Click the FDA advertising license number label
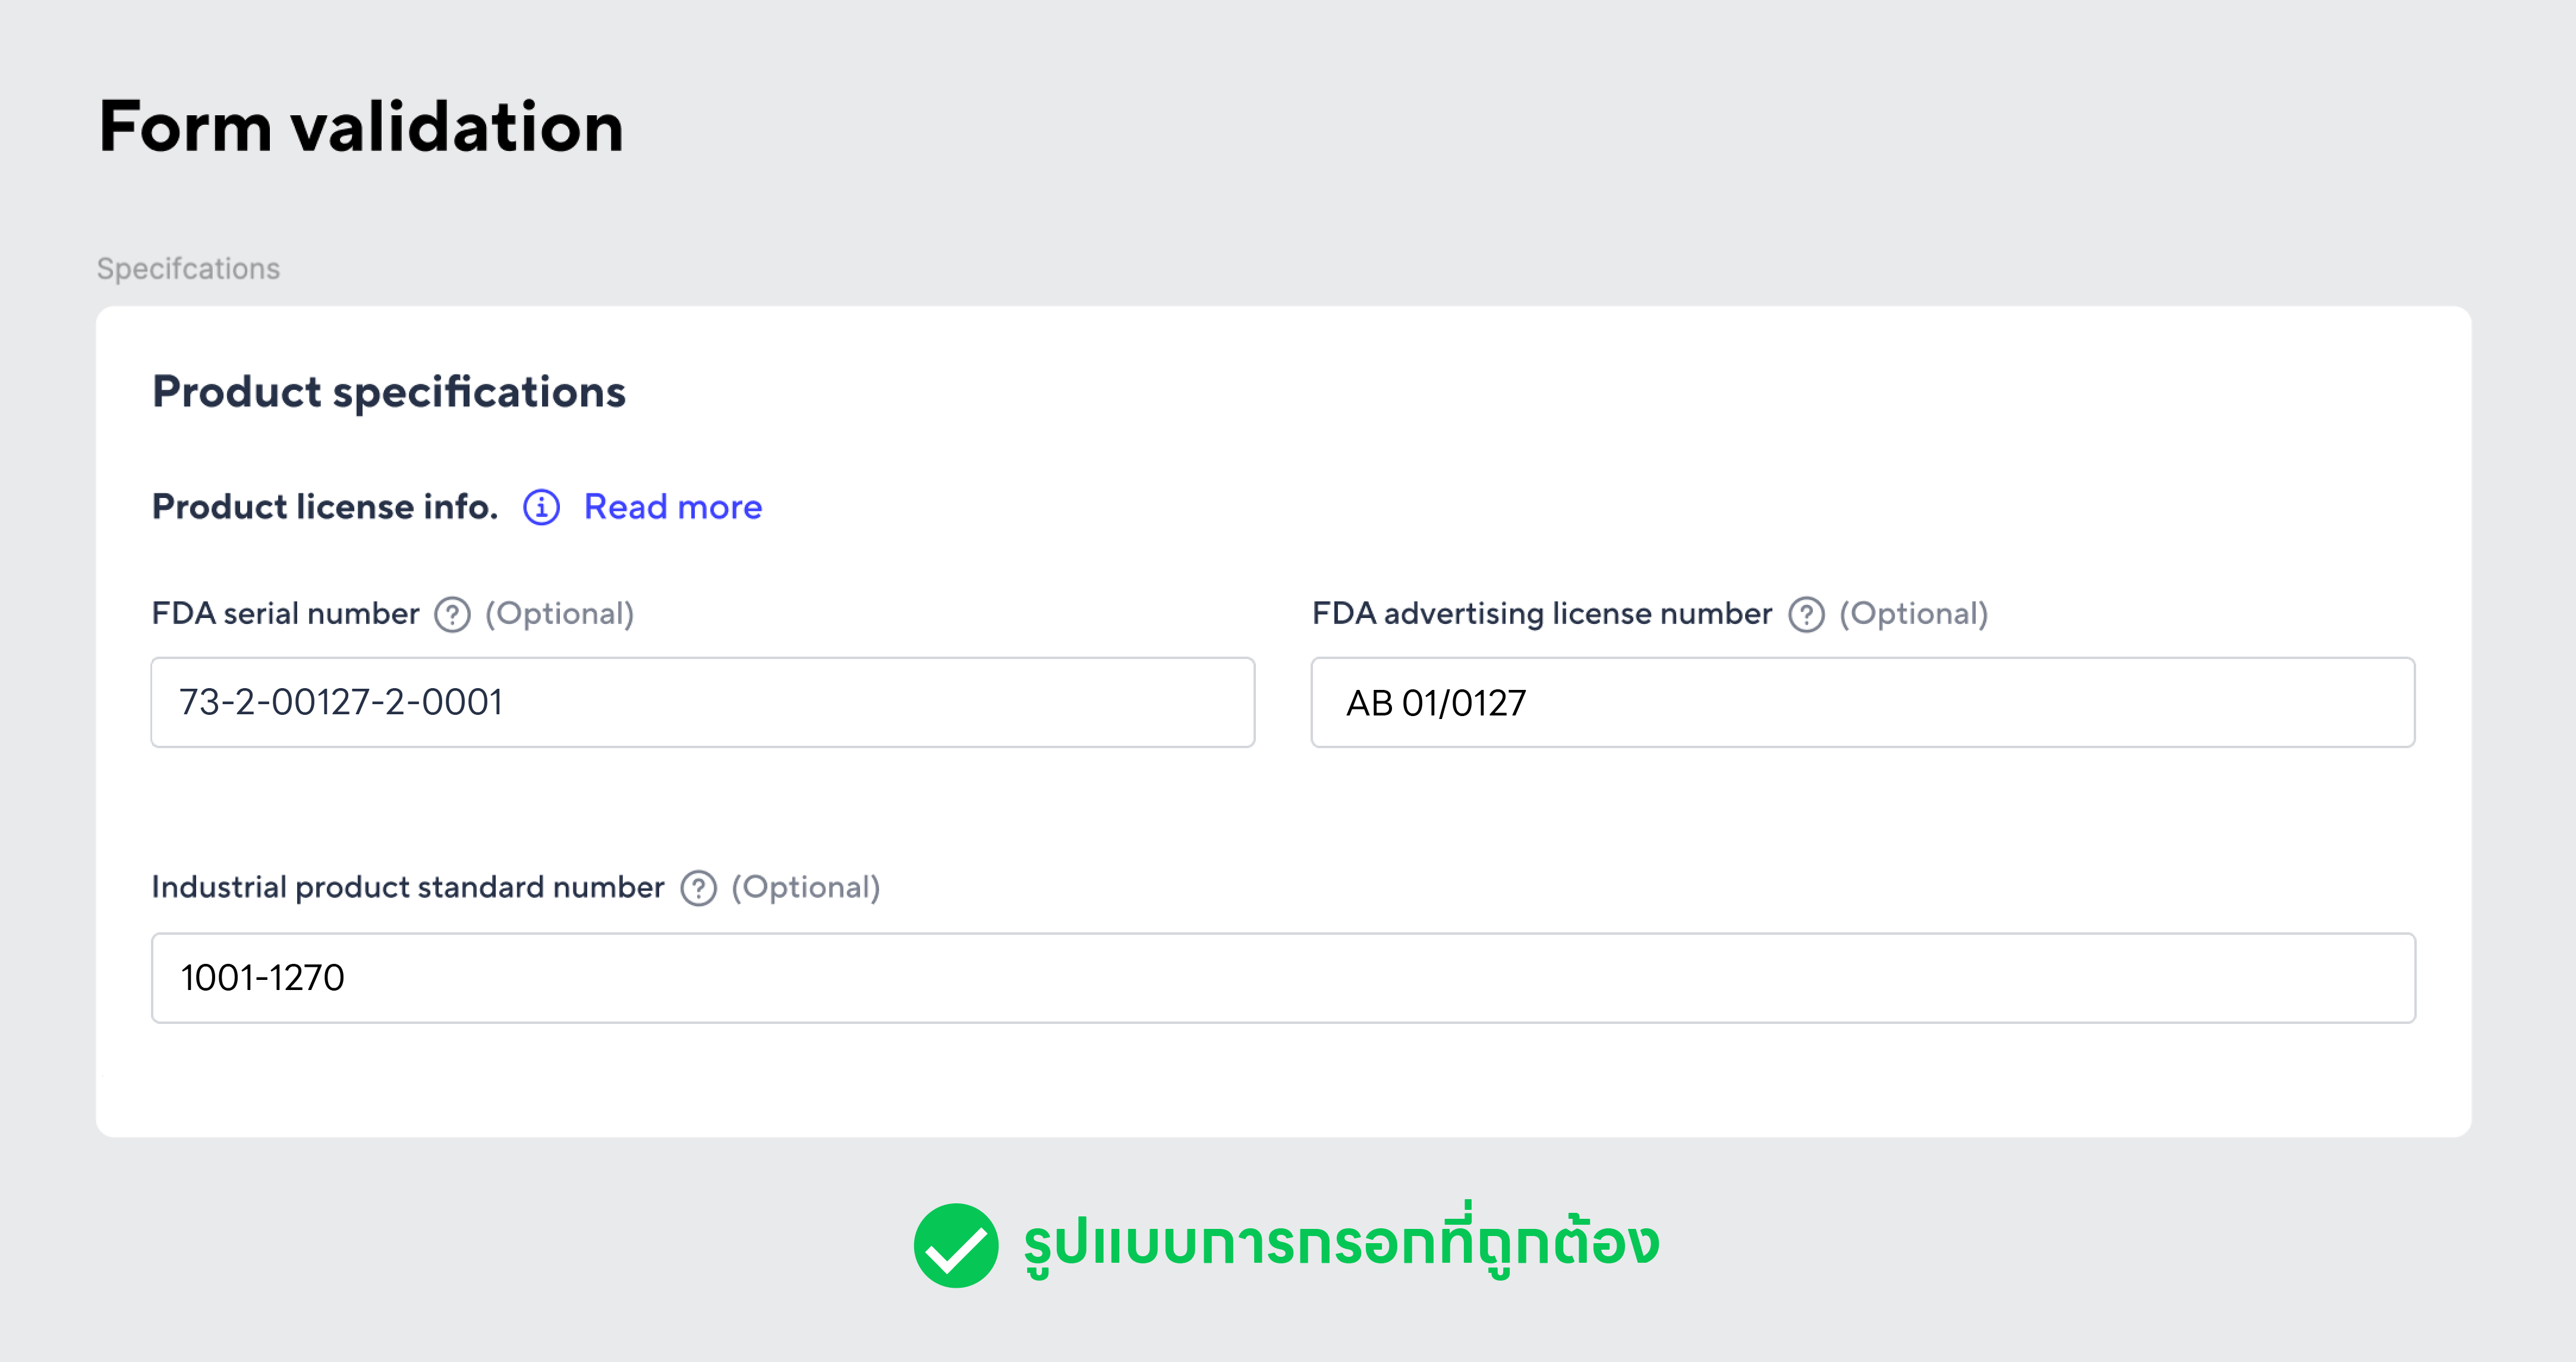Screen dimensions: 2576x1362 coord(1542,613)
